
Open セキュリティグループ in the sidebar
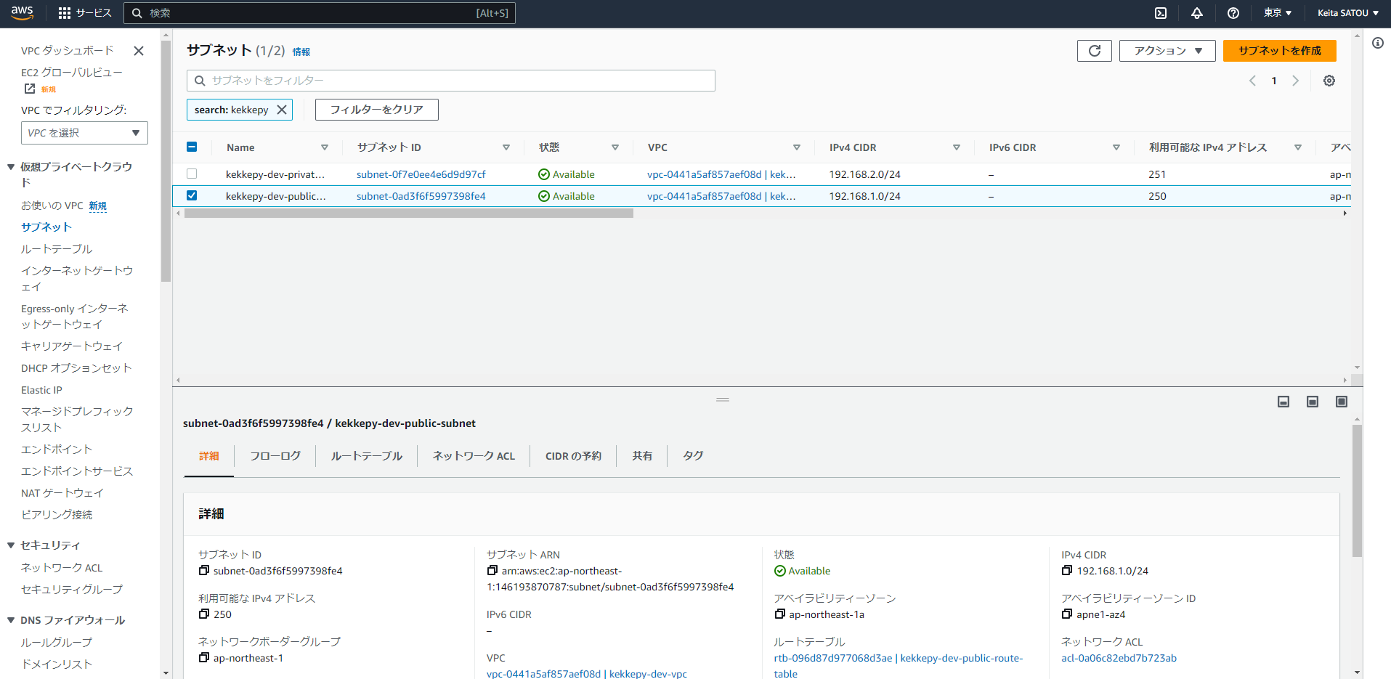pos(72,590)
